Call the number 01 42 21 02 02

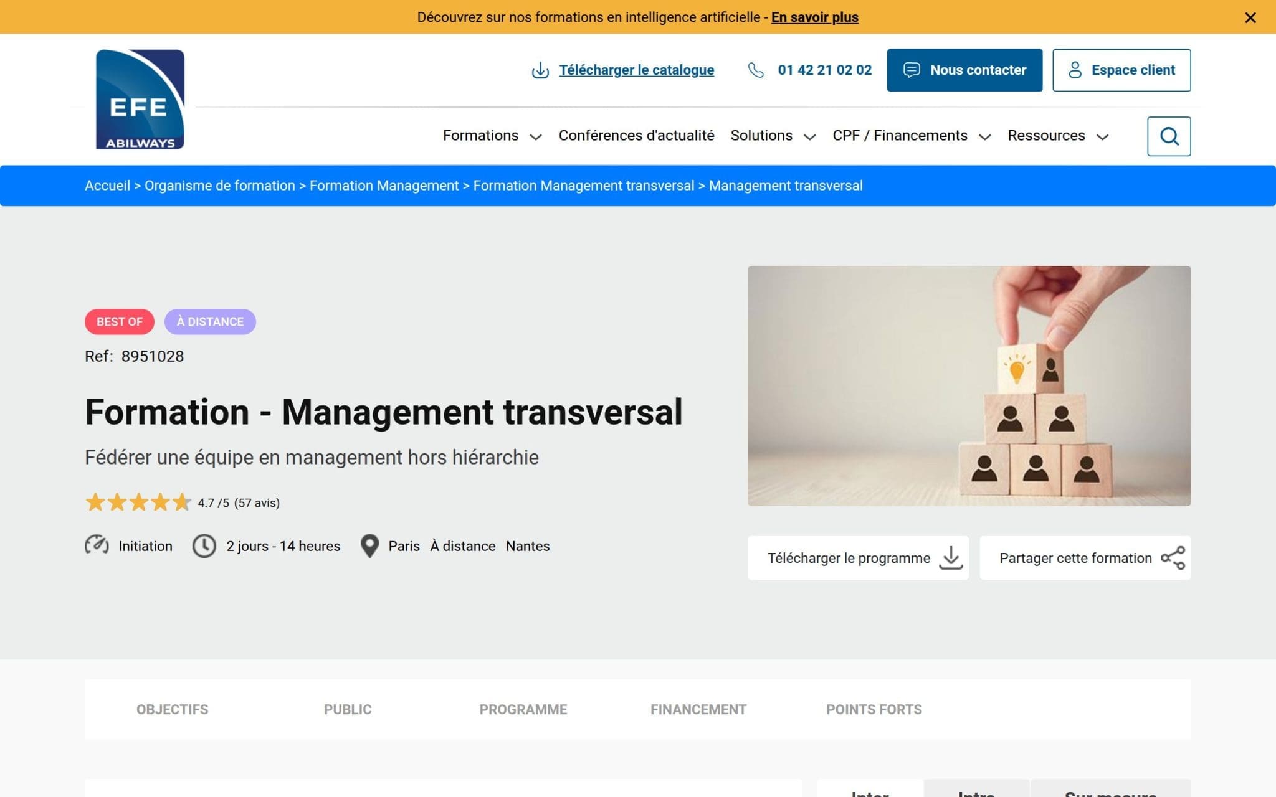pos(824,70)
